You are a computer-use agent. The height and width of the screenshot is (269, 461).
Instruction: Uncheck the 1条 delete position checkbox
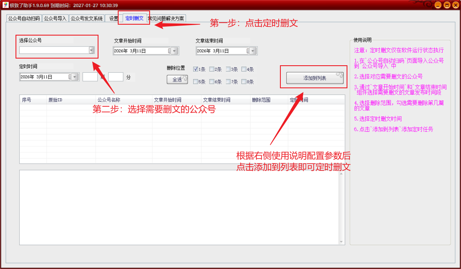[196, 69]
